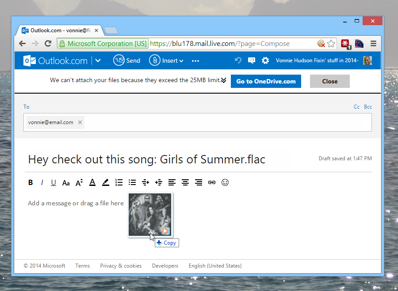
Task: Insert a numbered list
Action: [x=119, y=182]
